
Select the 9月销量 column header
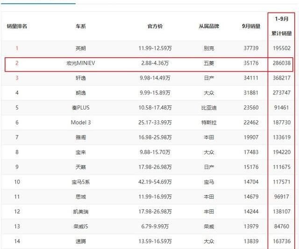(251, 26)
